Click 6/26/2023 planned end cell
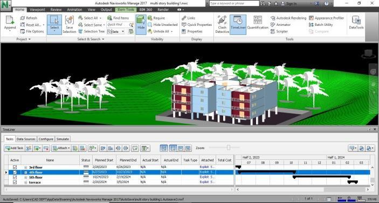379x203 pixels. [123, 167]
